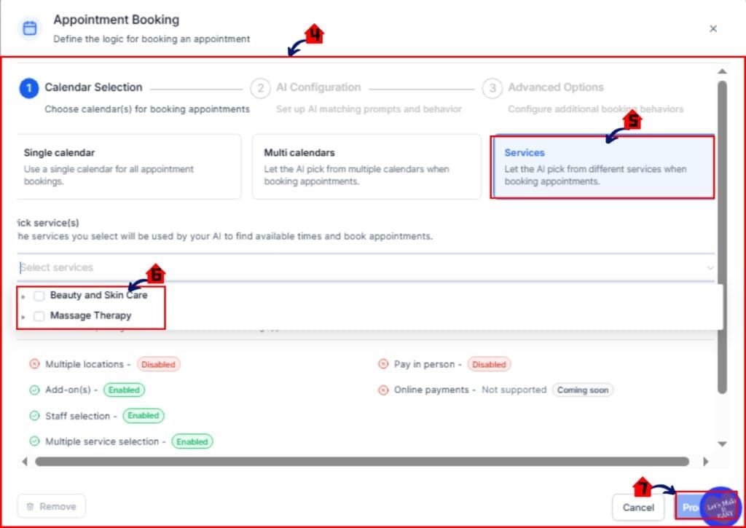Select the Services option card
746x528 pixels.
(602, 166)
